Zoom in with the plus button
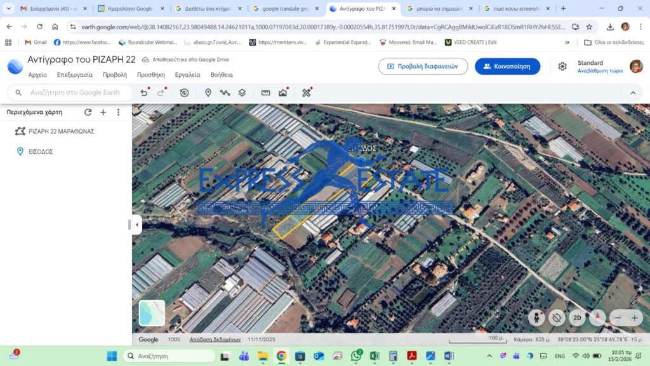The height and width of the screenshot is (366, 650). (x=635, y=318)
